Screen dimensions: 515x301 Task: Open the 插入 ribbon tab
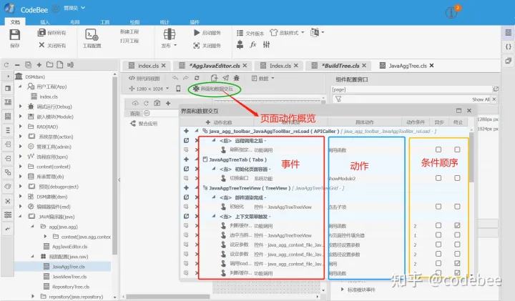click(x=44, y=22)
